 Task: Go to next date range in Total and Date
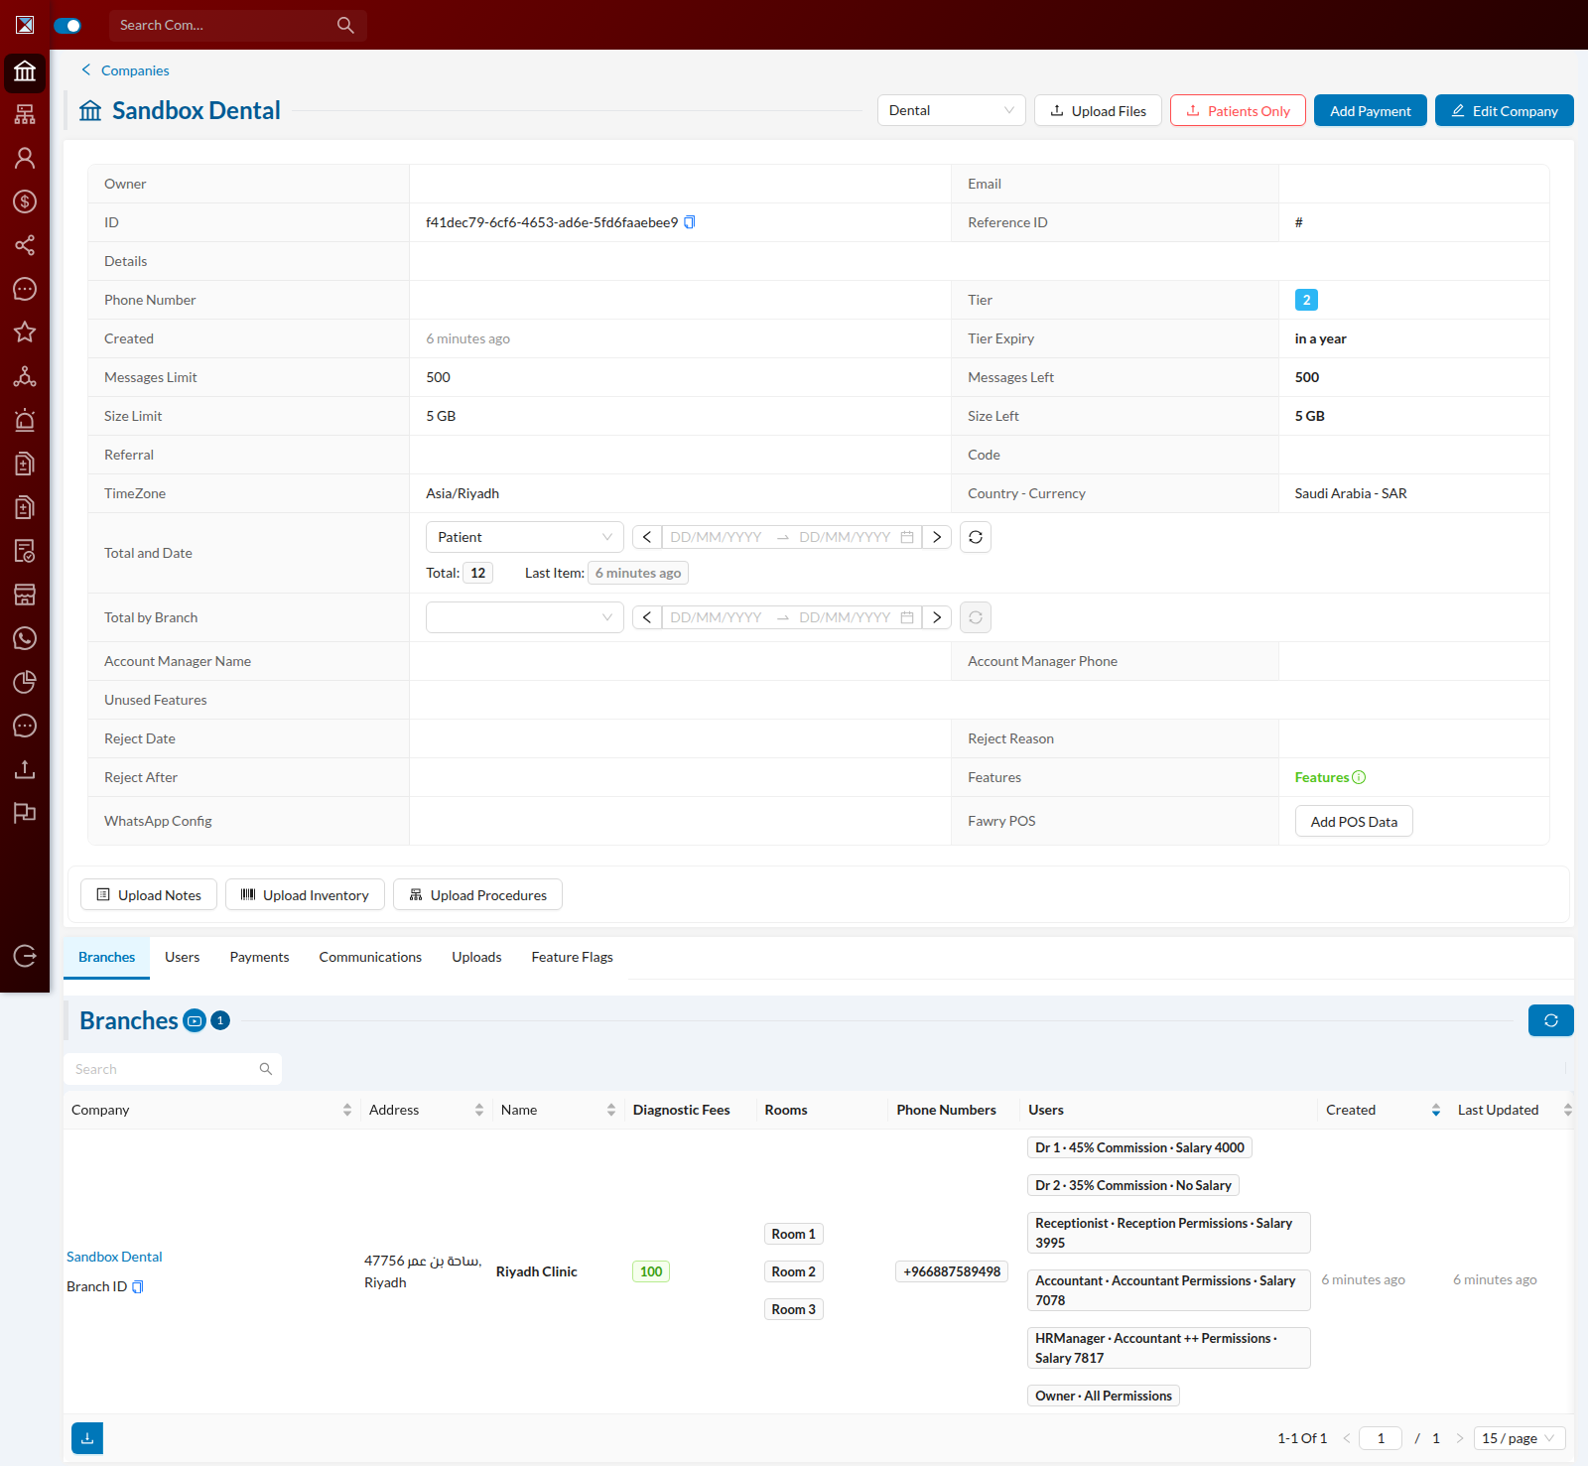point(937,537)
